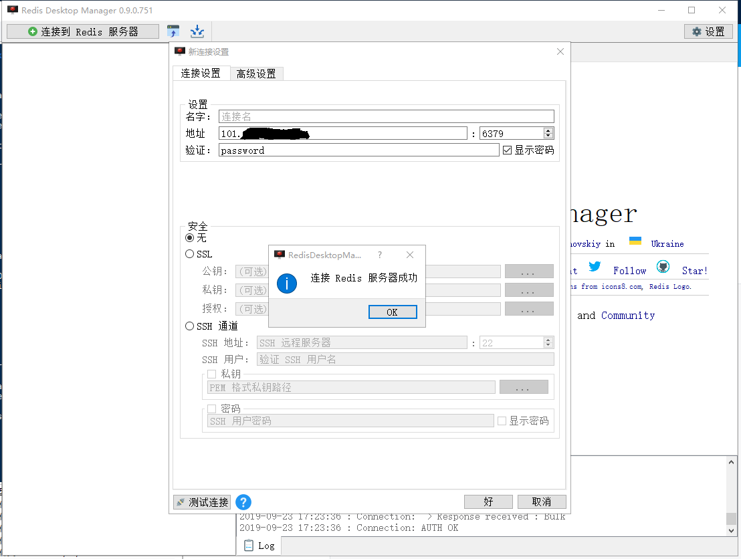Switch to the 连接设置 tab
The width and height of the screenshot is (741, 559).
pos(201,74)
